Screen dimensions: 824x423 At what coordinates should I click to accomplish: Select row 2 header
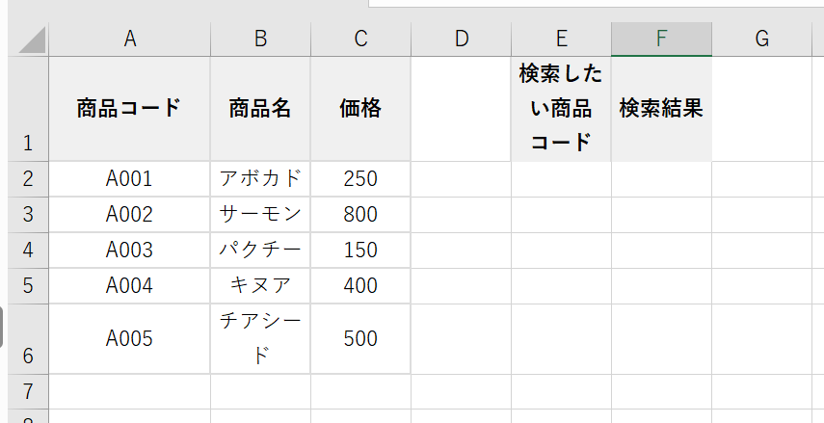click(24, 178)
